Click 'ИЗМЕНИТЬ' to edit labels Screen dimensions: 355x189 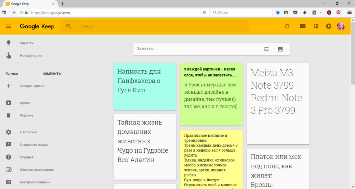point(51,74)
